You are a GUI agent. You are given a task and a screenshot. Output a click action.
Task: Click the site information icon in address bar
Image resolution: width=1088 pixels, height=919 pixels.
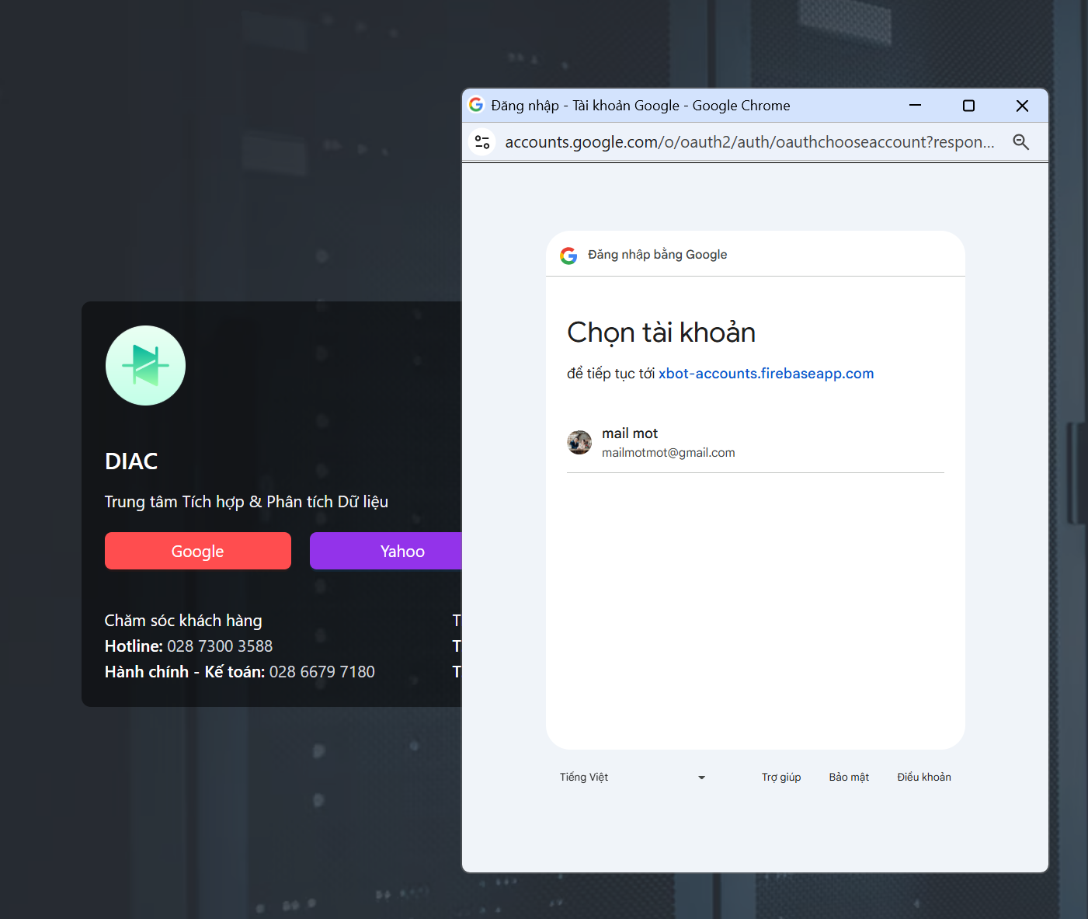482,142
